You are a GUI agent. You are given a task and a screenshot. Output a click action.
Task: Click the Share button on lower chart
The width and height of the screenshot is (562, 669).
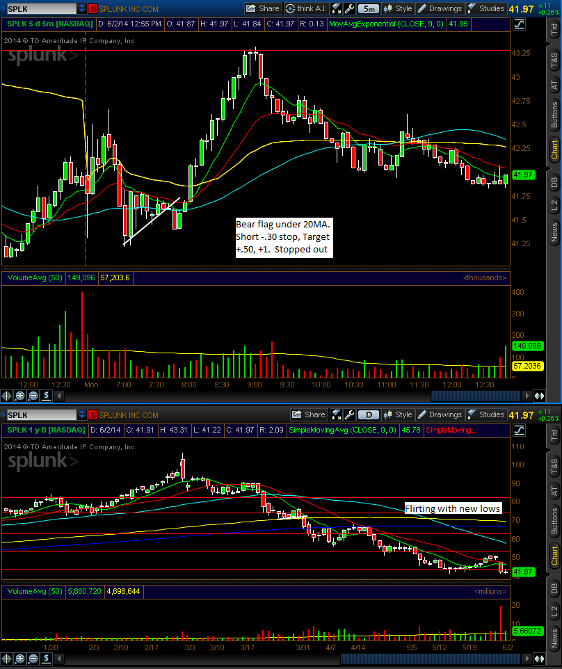(309, 414)
